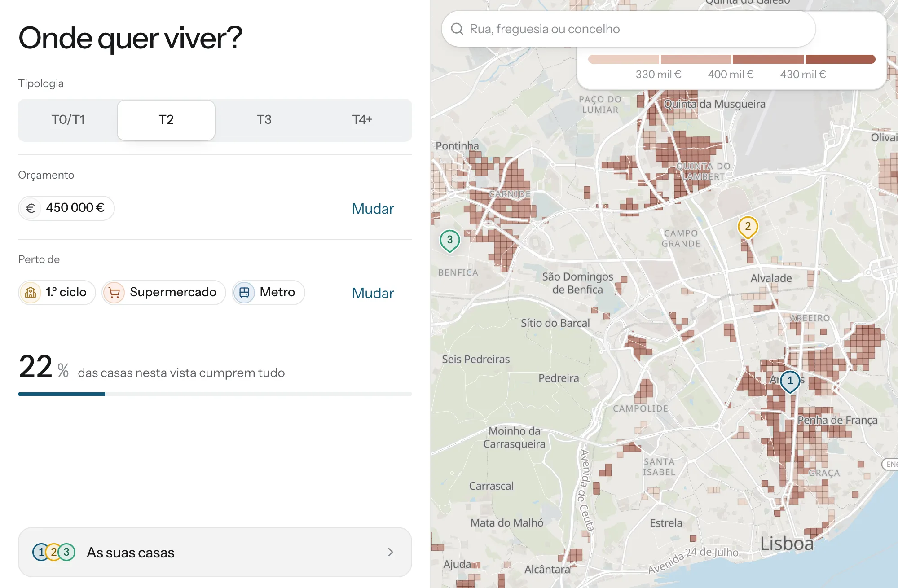Click the 22% match progress bar

215,394
